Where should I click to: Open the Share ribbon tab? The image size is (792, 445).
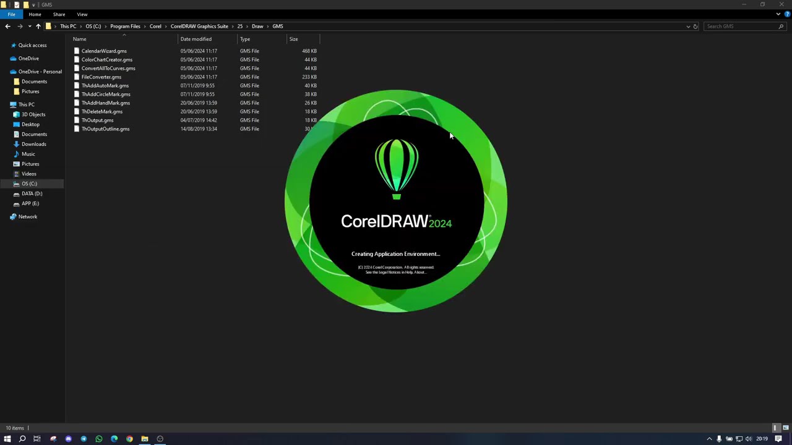coord(59,14)
